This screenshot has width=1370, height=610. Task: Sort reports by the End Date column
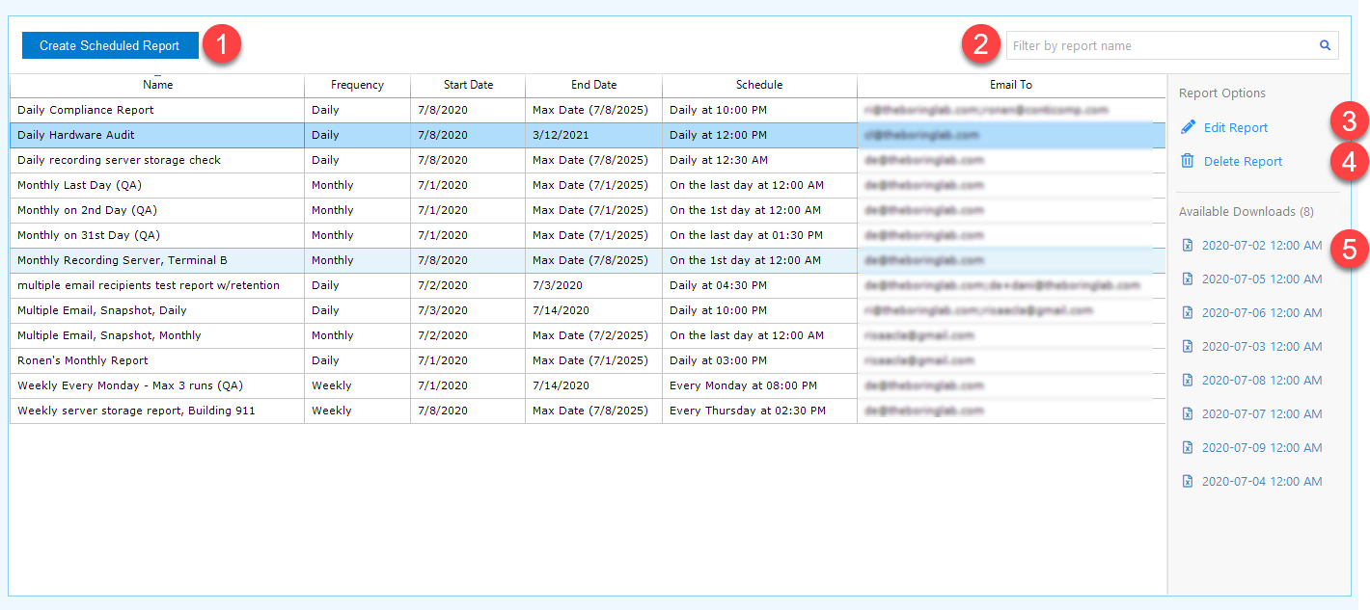(592, 85)
